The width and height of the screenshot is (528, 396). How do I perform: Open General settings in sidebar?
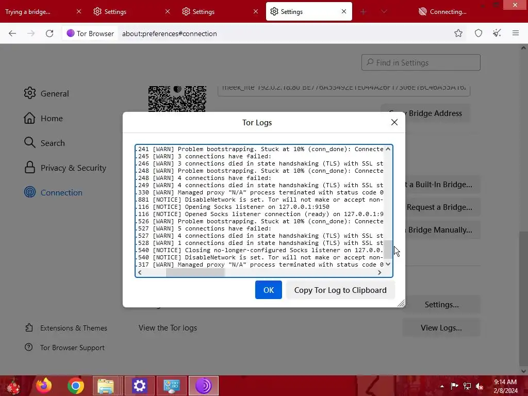(x=46, y=93)
